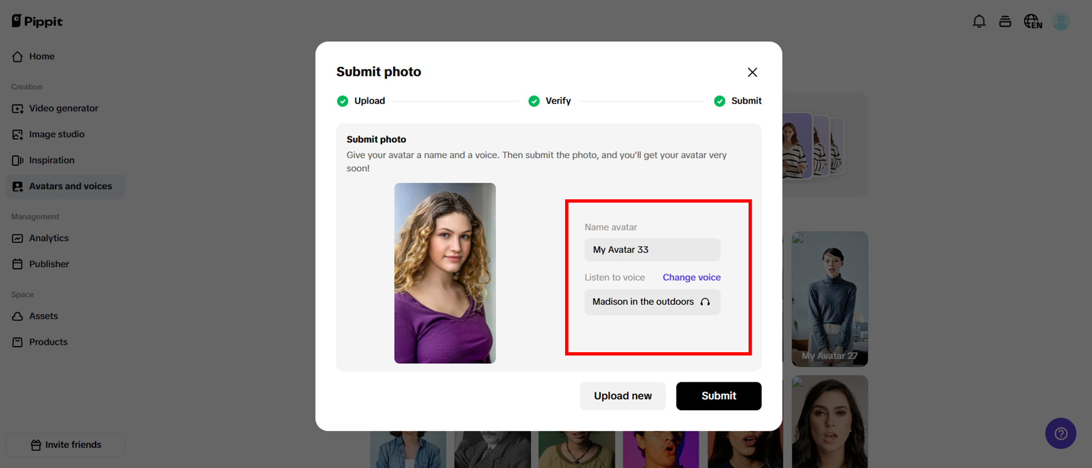1092x468 pixels.
Task: Close the Submit photo dialog
Action: click(752, 72)
